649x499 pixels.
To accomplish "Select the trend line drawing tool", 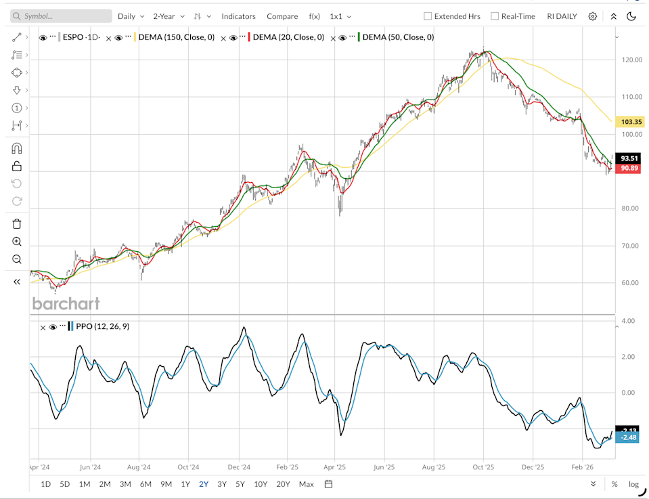I will 17,37.
